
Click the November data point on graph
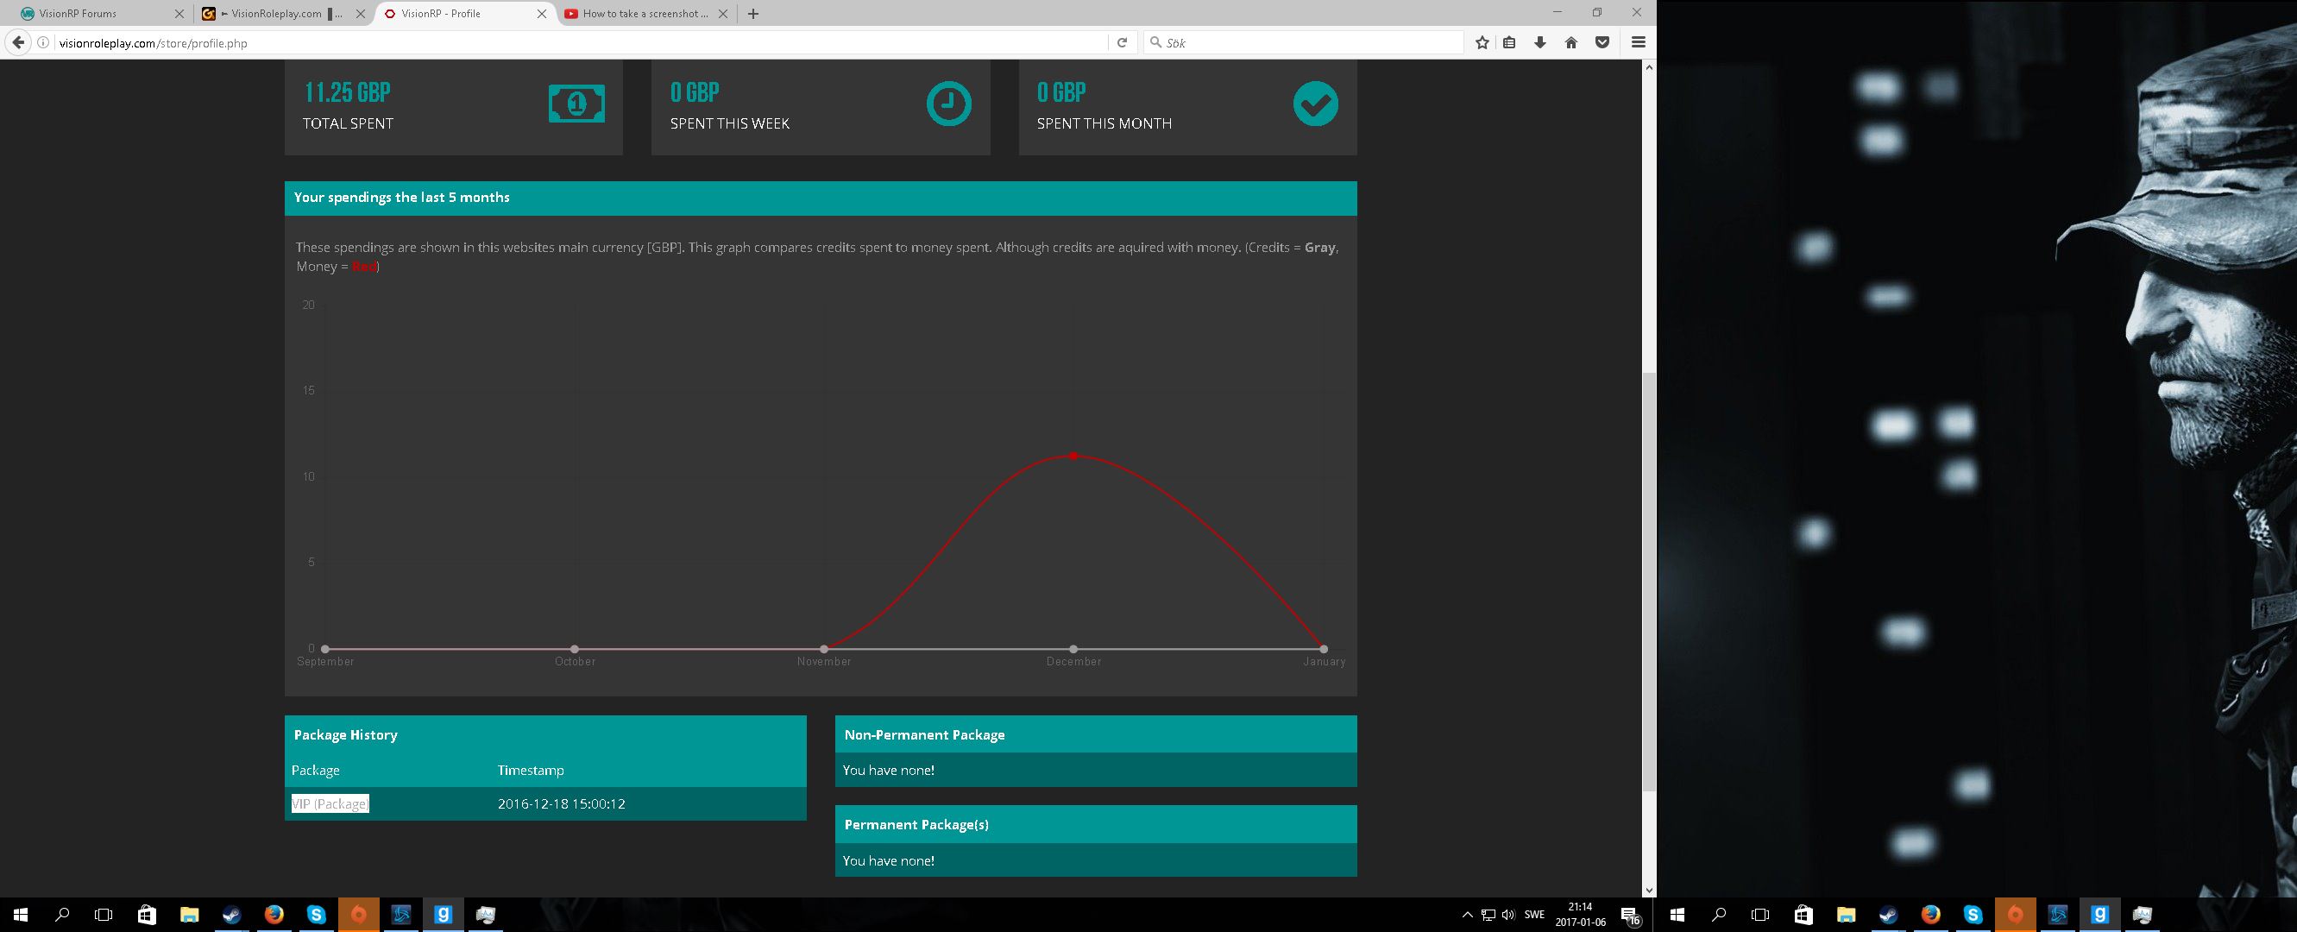click(824, 648)
